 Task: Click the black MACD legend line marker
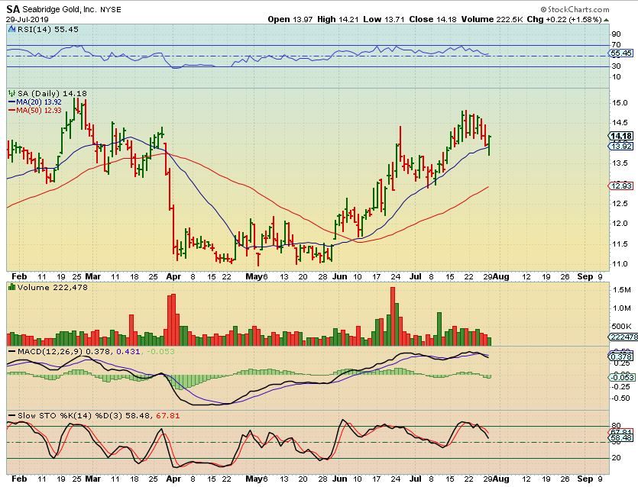click(12, 352)
